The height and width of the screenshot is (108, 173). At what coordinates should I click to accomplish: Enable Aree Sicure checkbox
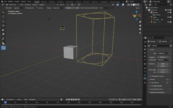tap(151, 82)
